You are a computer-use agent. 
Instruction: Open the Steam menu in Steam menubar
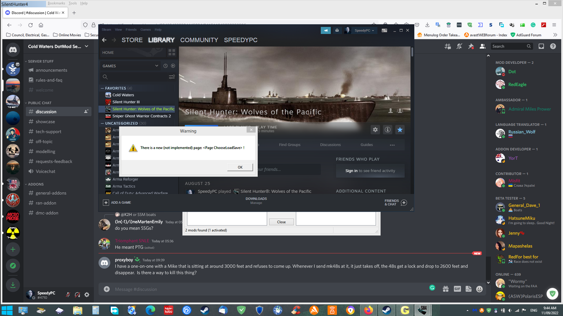[x=106, y=30]
